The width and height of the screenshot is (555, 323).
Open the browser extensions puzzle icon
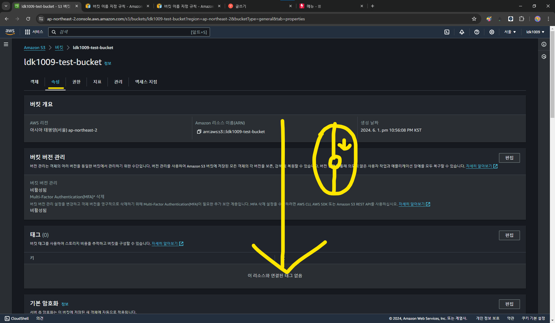522,19
